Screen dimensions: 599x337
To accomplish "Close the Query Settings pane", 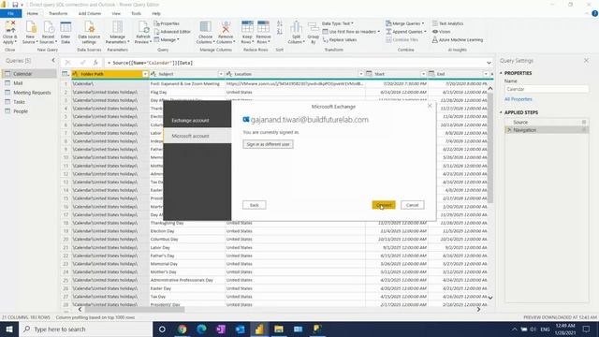I will (x=586, y=60).
